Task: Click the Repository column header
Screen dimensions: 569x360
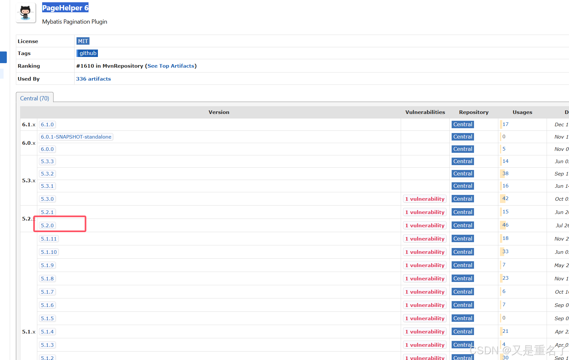Action: 474,112
